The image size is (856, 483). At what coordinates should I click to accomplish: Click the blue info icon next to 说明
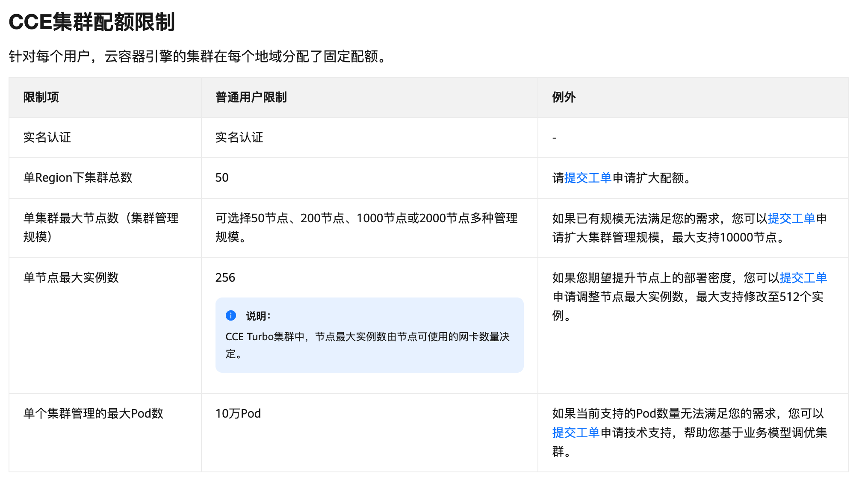(231, 315)
